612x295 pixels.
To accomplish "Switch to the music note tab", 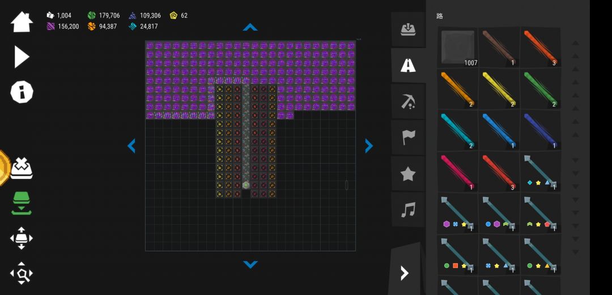I will tap(408, 210).
